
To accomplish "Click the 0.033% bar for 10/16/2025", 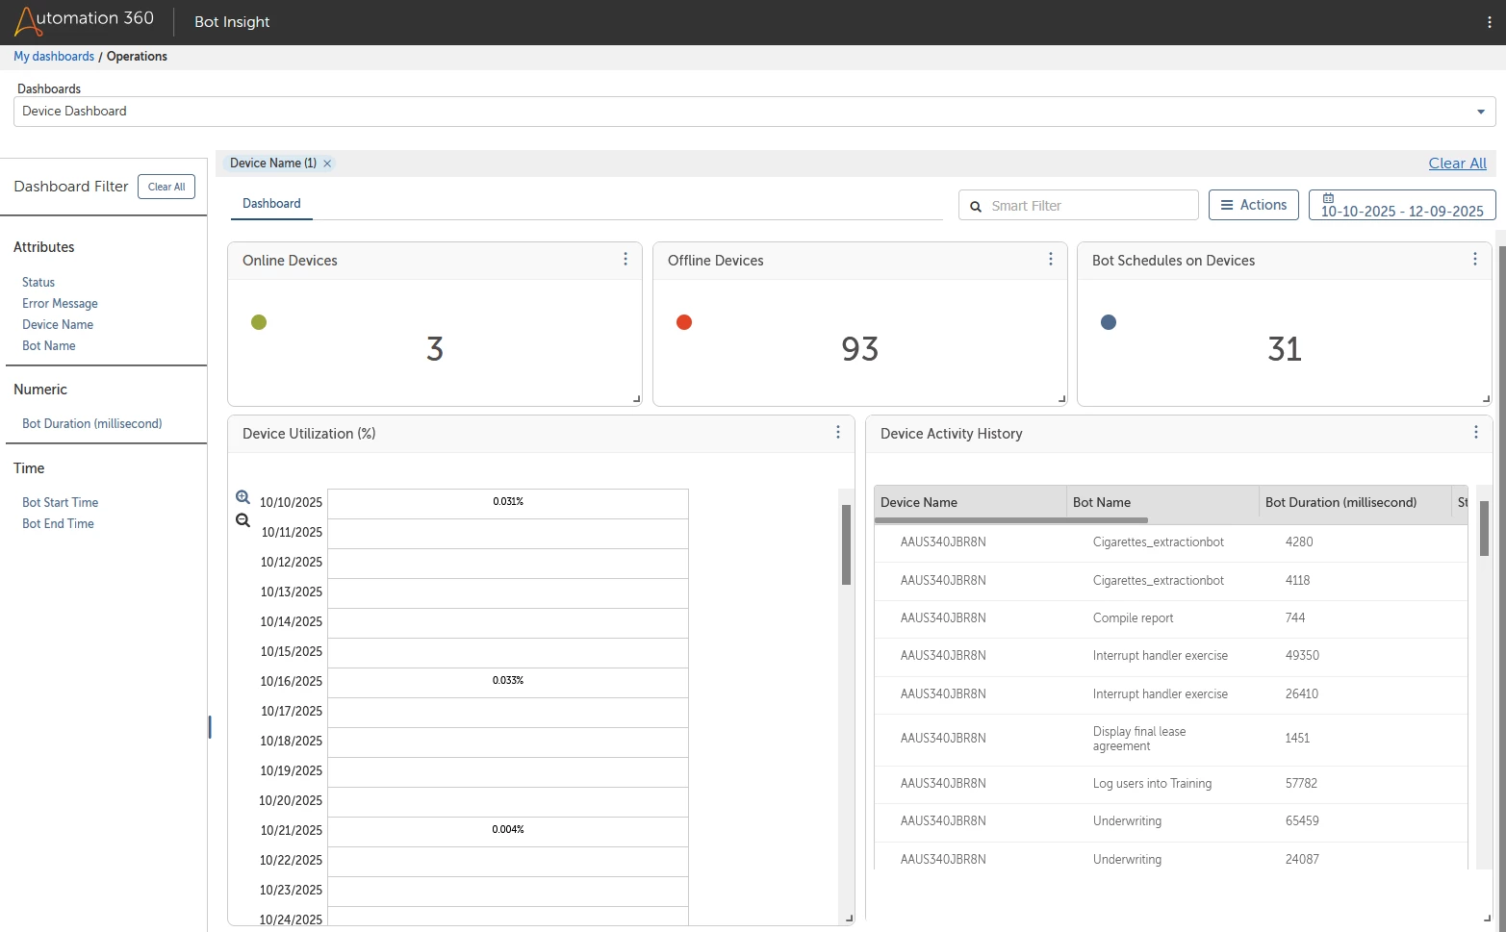I will point(508,682).
